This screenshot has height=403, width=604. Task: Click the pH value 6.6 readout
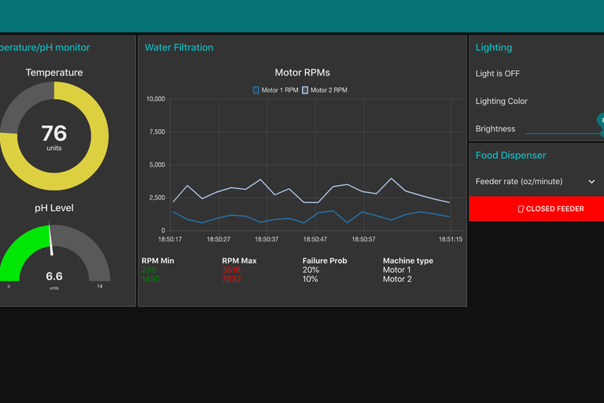tap(53, 276)
